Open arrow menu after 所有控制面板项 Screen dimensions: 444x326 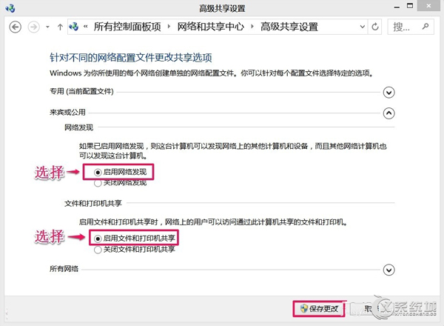coord(169,27)
